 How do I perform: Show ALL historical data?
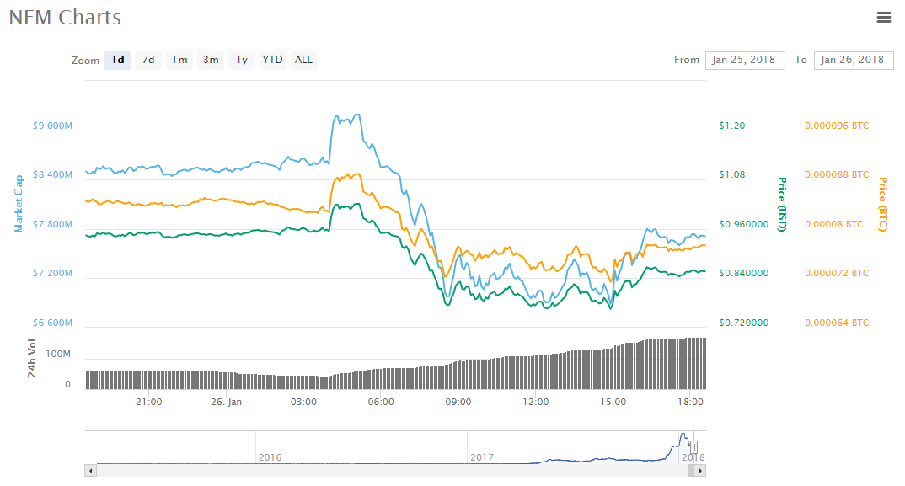pos(303,60)
